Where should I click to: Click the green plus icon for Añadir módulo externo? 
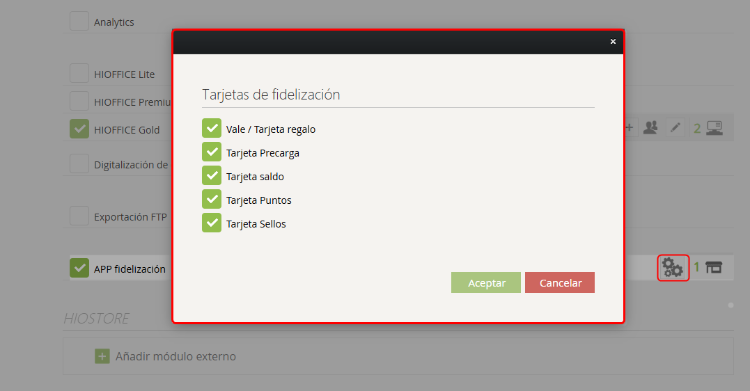click(102, 356)
